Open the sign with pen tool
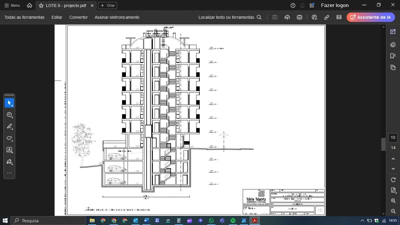Viewport: 400px width, 225px height. pos(9,162)
